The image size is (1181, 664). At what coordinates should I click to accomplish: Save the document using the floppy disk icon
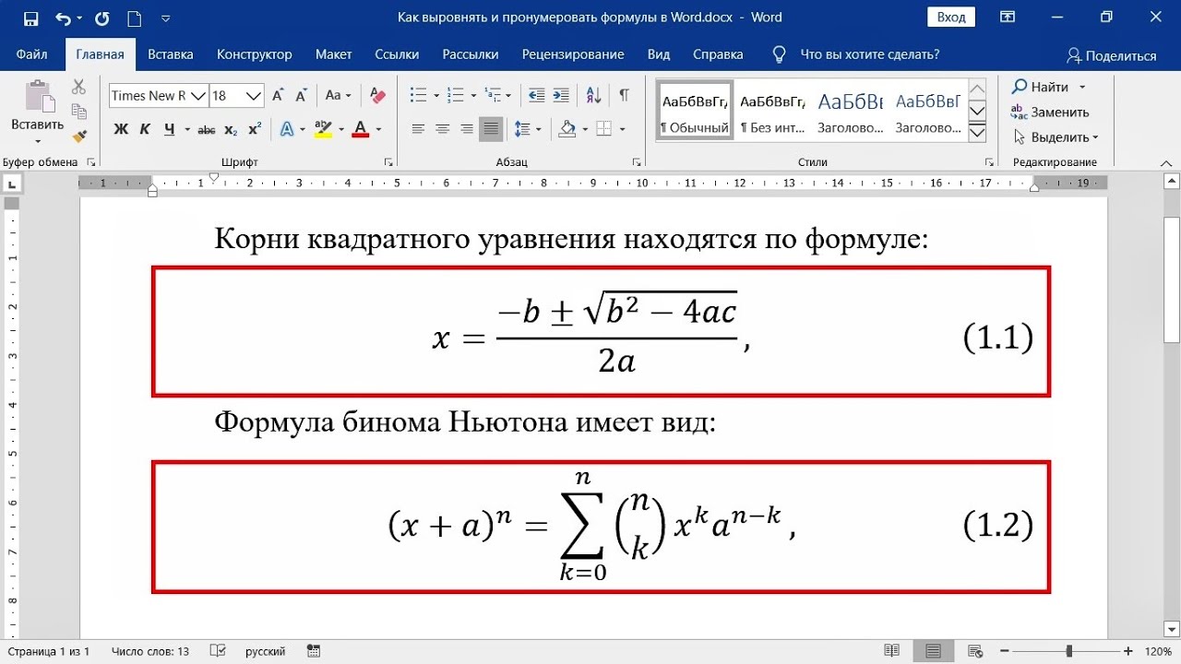[30, 18]
